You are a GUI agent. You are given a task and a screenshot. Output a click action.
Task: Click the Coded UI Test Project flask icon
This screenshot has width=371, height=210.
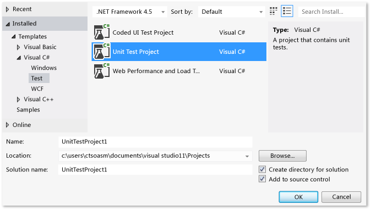102,32
